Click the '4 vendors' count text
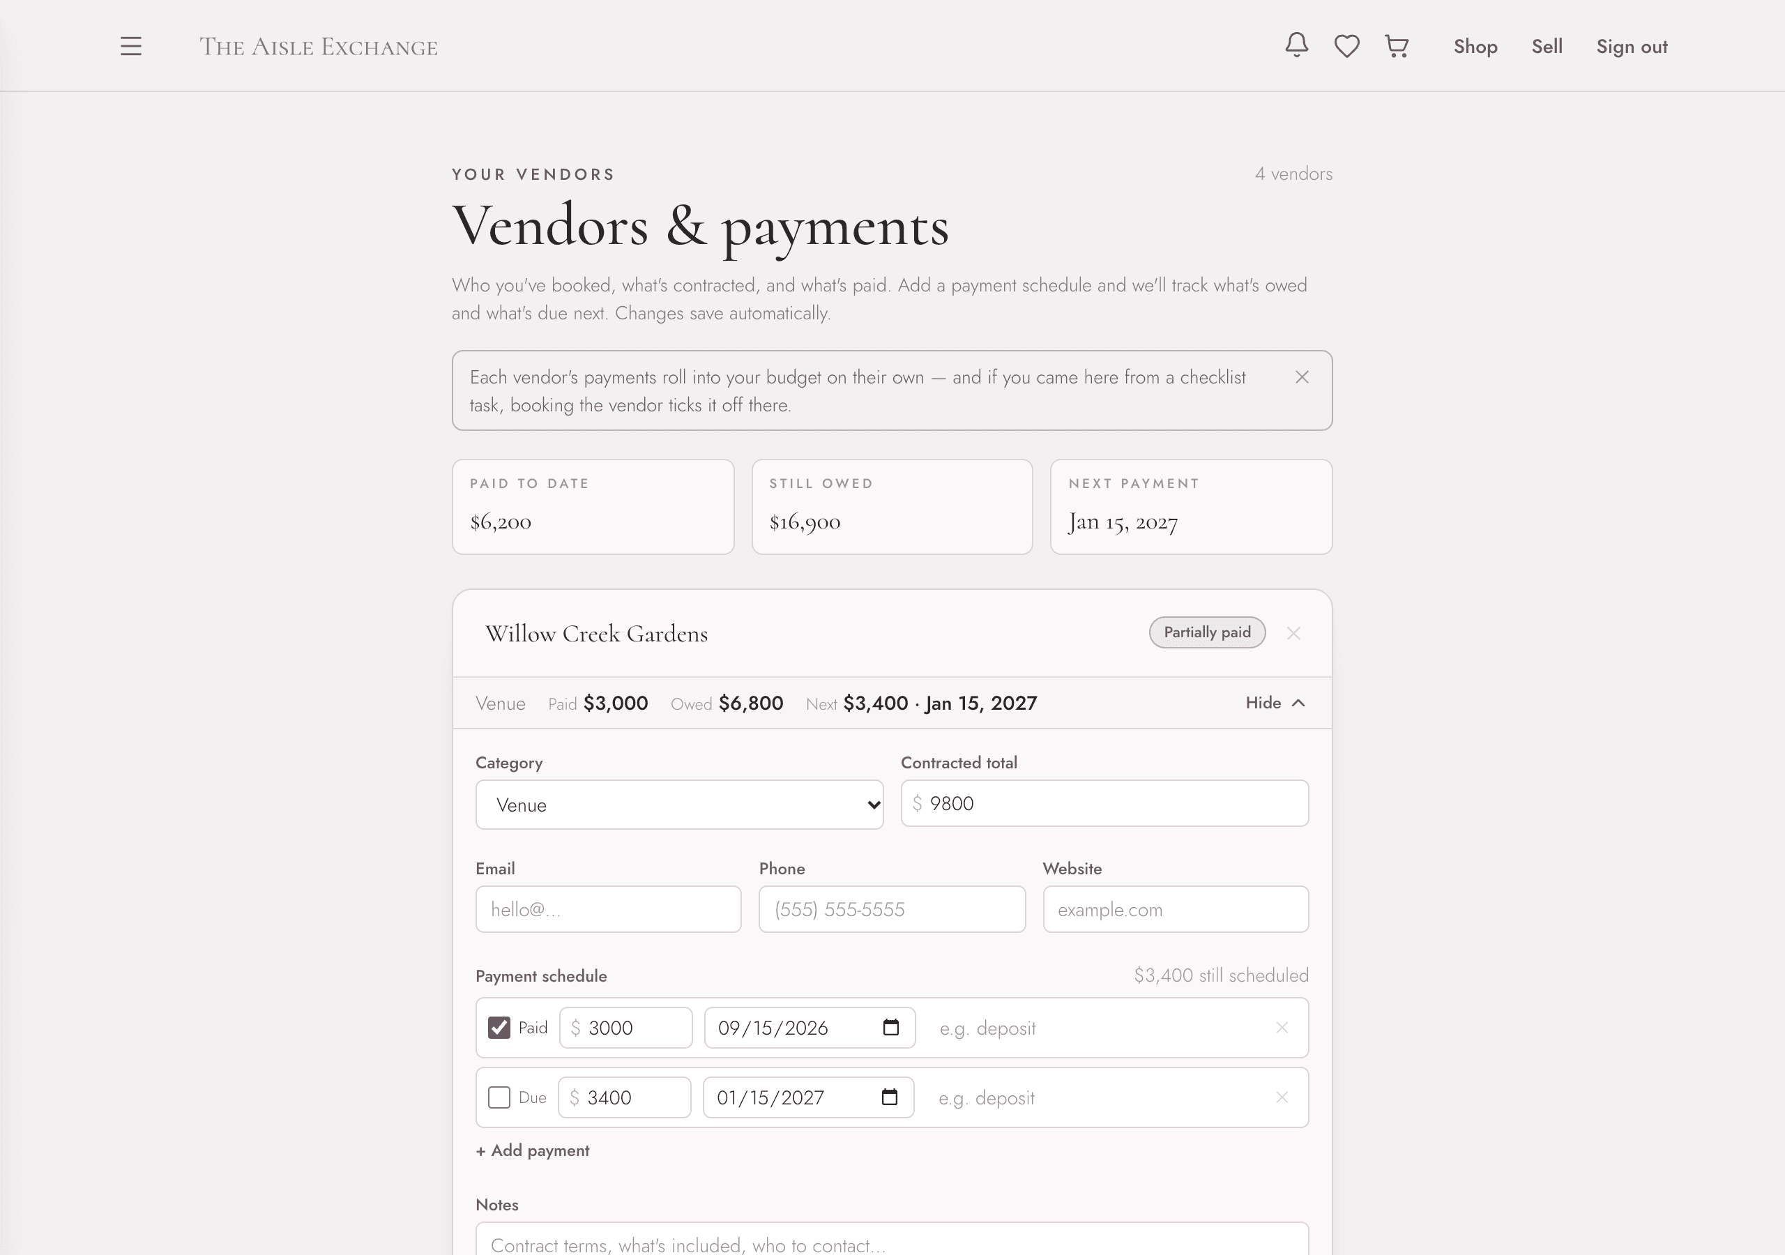Image resolution: width=1785 pixels, height=1255 pixels. (1293, 174)
